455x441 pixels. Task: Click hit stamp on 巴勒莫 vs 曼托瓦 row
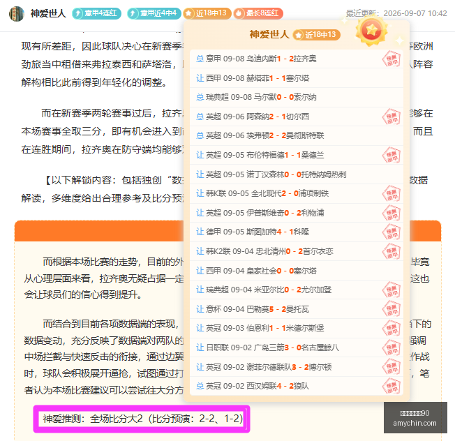(x=391, y=309)
